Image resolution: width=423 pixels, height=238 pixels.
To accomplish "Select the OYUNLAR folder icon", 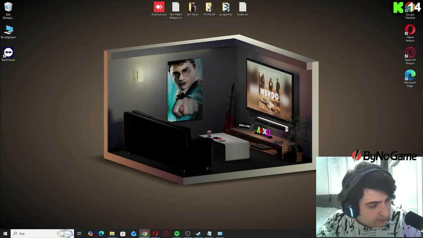I will 209,9.
